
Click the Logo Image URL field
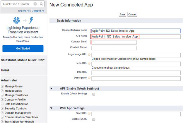[x=136, y=55]
